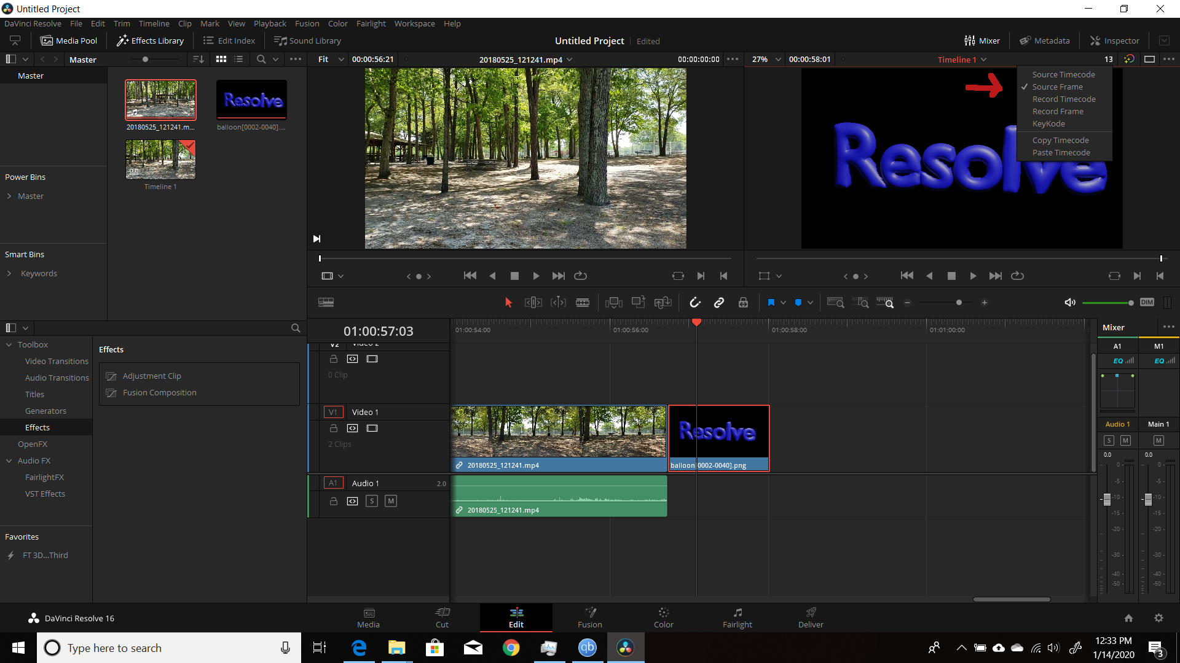Toggle Position Lock icon
Image resolution: width=1180 pixels, height=663 pixels.
coord(743,303)
